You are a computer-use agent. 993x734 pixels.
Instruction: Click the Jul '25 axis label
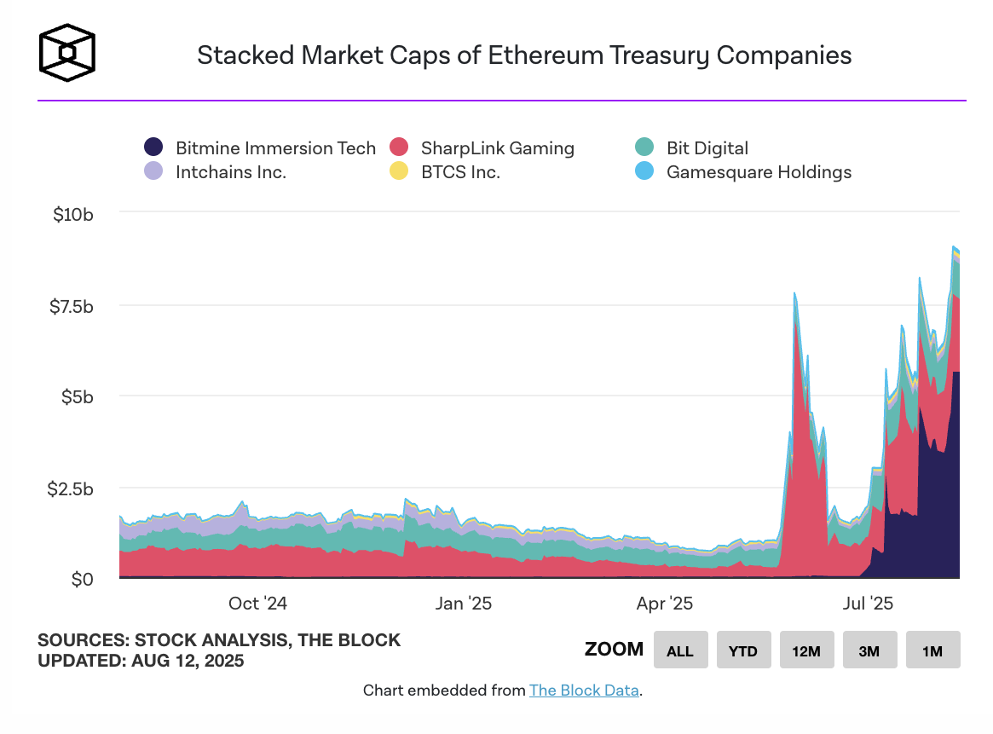(868, 604)
